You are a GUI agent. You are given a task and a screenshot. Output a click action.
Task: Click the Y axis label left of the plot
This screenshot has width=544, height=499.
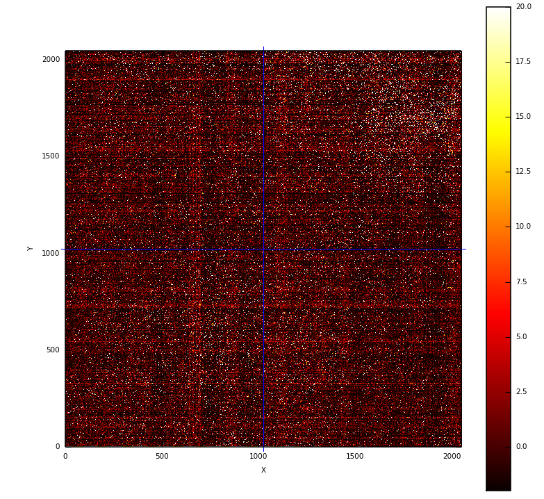point(31,248)
